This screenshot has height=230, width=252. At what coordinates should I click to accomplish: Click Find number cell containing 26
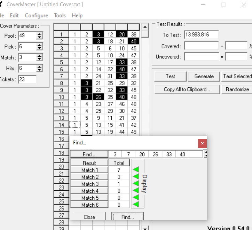point(155,154)
